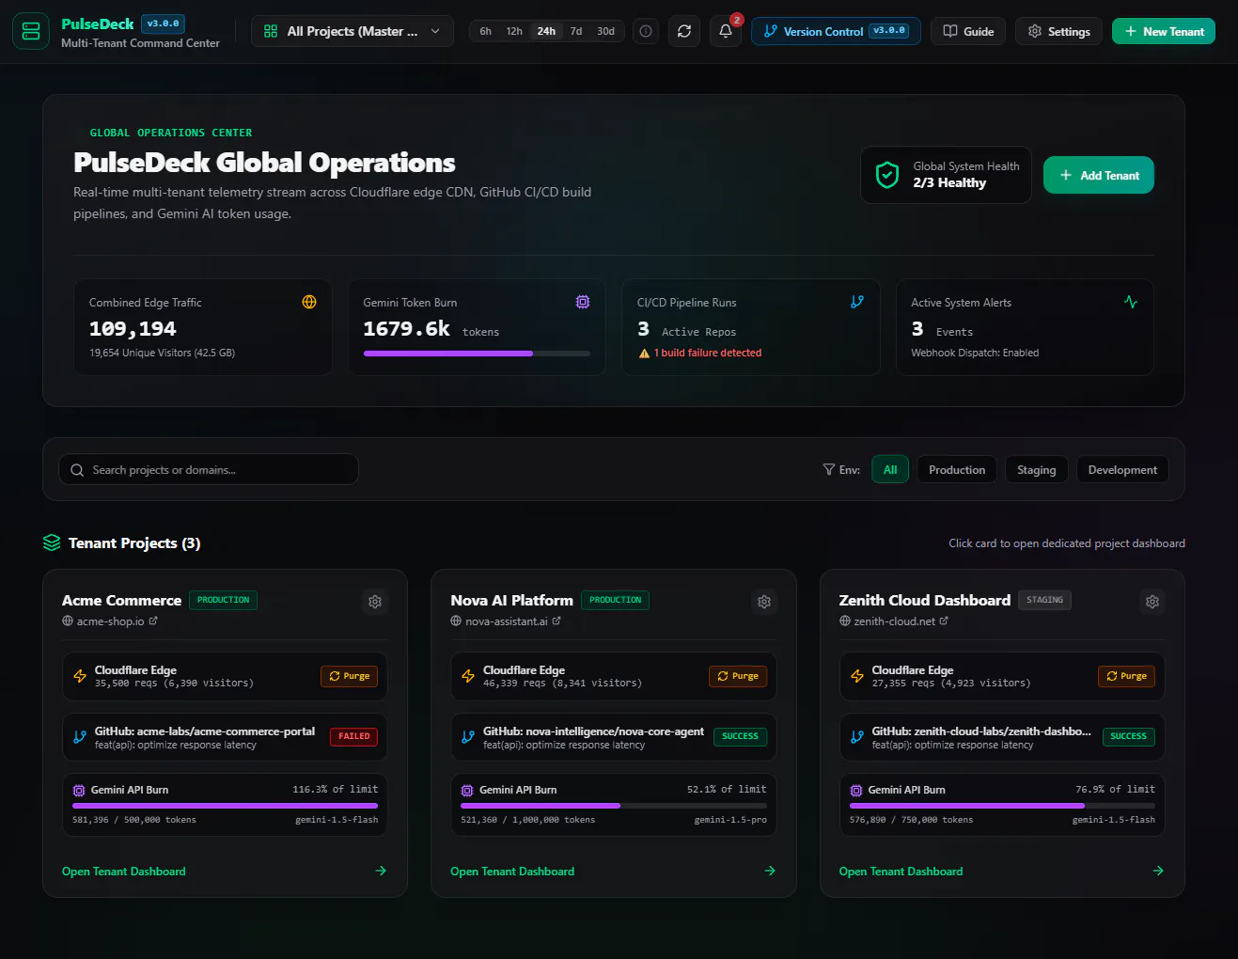The height and width of the screenshot is (959, 1238).
Task: Click branch icon in CI/CD Pipeline Runs card
Action: click(x=857, y=302)
